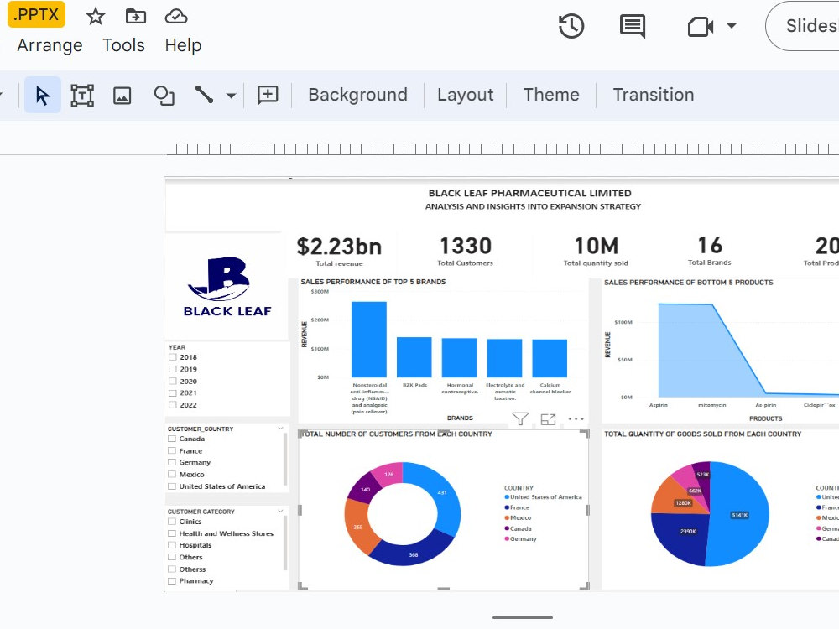Click the 16 Total Brands card
The width and height of the screenshot is (839, 629).
710,250
